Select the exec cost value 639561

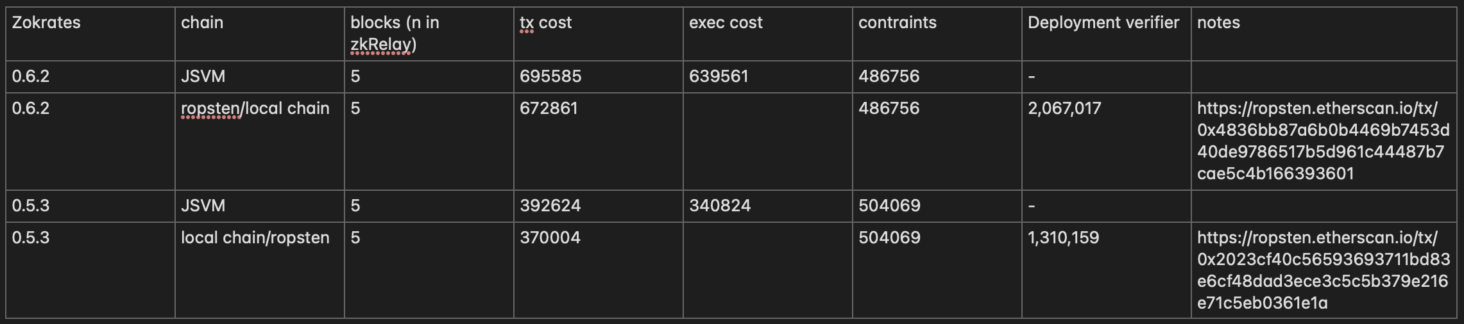(x=719, y=76)
